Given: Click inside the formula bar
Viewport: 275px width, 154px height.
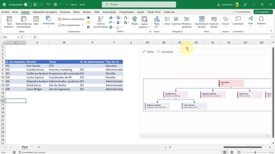Looking at the screenshot, I should pyautogui.click(x=154, y=37).
